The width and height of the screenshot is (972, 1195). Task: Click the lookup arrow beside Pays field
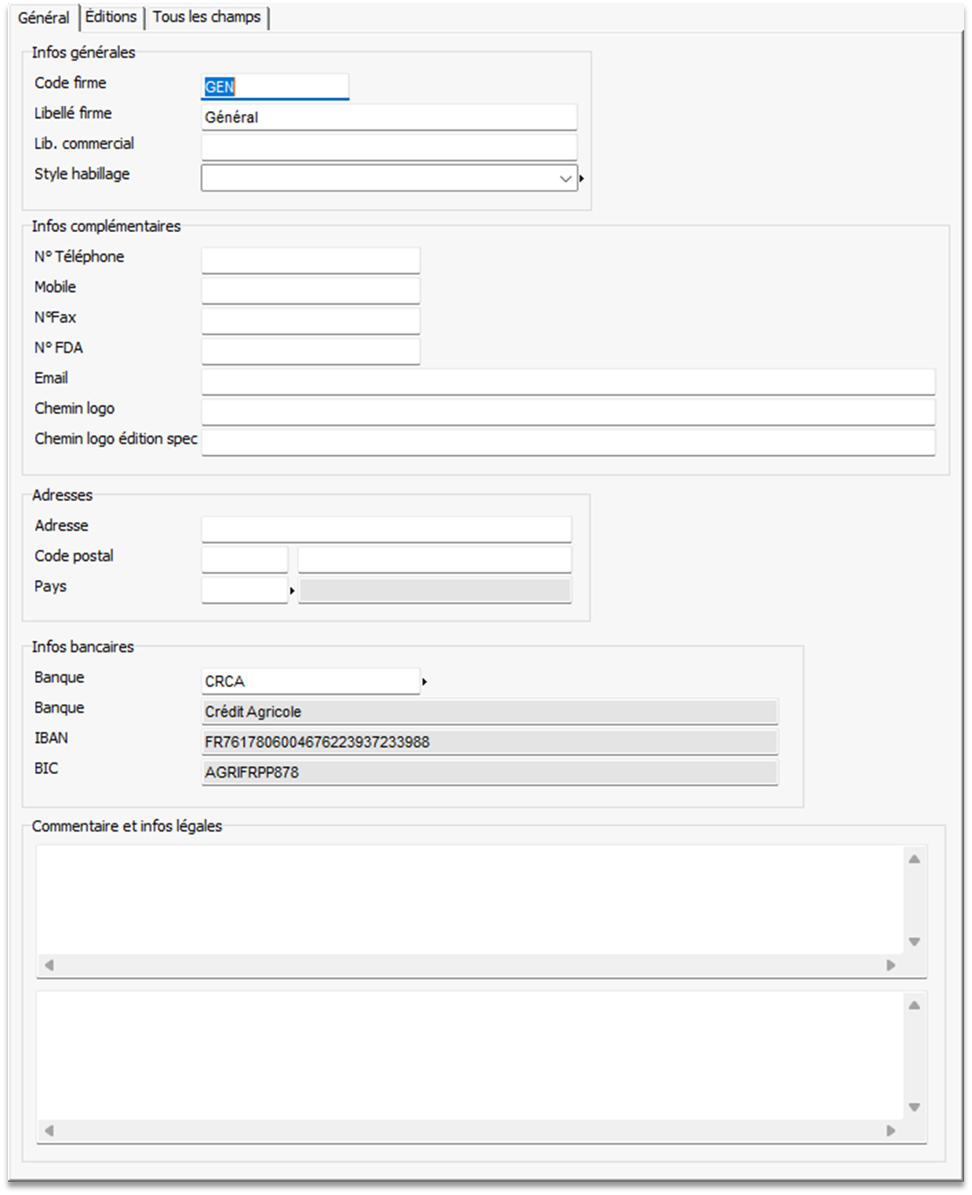pos(292,590)
